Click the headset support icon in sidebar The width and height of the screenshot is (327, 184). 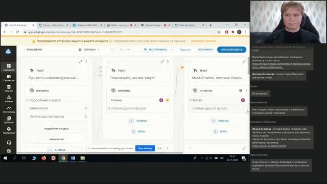click(x=9, y=143)
